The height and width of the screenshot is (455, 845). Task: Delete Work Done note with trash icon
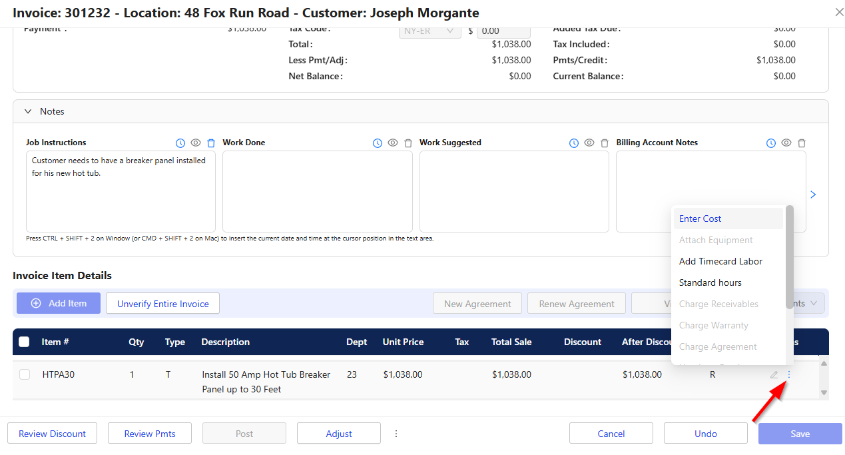408,143
